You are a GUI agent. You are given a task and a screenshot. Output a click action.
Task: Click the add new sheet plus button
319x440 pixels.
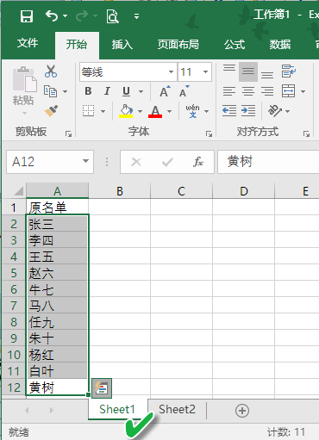[242, 411]
